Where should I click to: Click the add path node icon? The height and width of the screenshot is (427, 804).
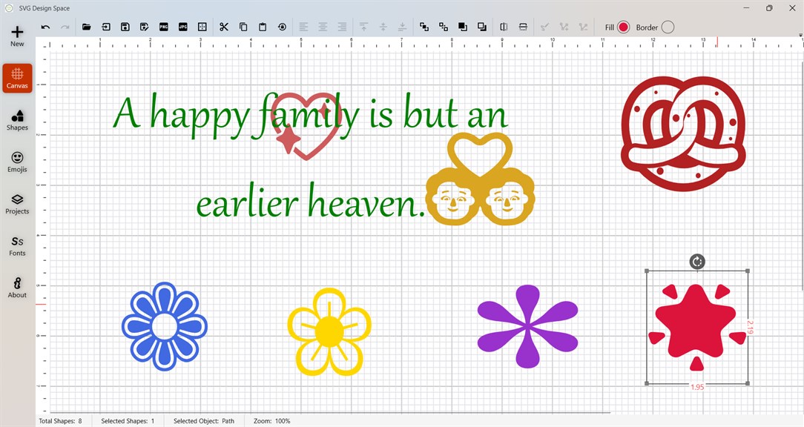(564, 27)
